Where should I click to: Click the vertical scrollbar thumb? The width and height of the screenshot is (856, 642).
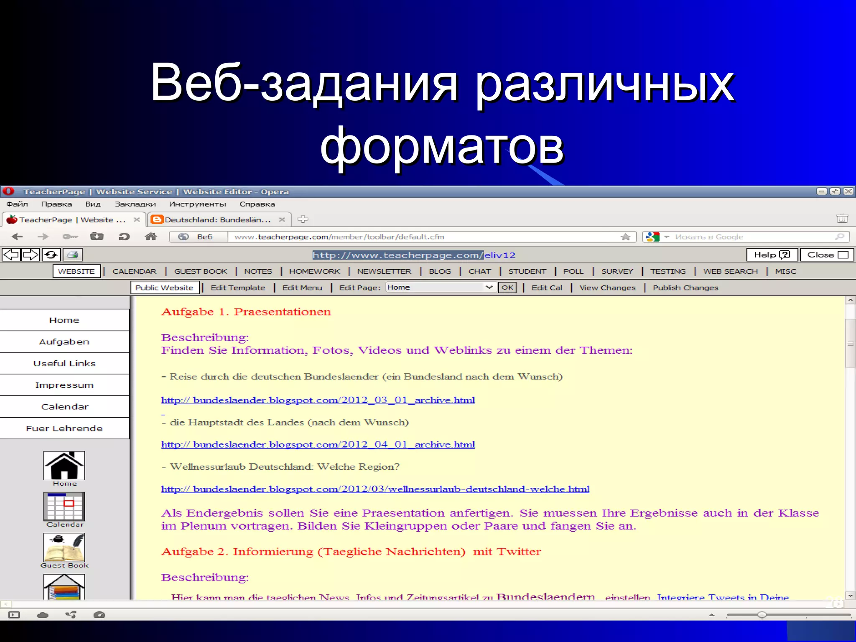pyautogui.click(x=850, y=344)
